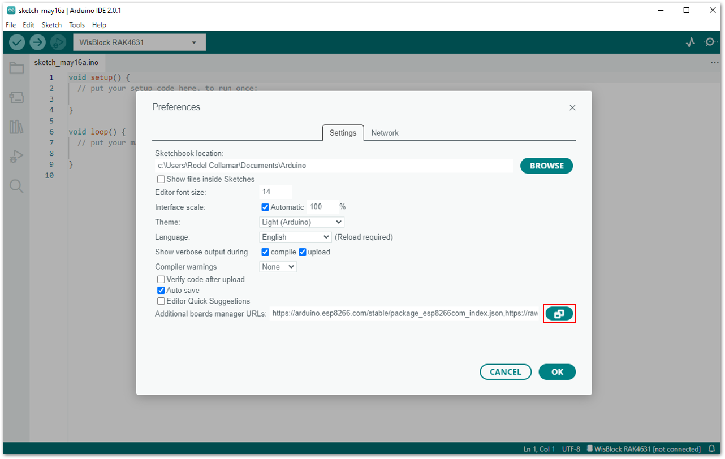Click the Upload arrow button
The image size is (725, 459).
tap(37, 42)
